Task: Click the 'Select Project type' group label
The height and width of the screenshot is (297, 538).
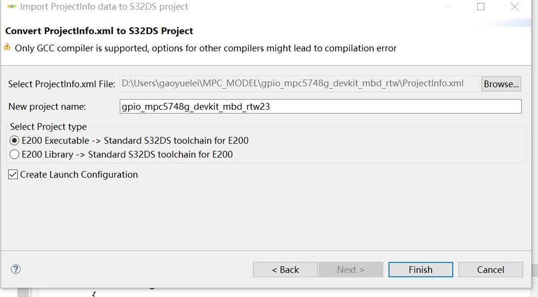Action: click(48, 127)
